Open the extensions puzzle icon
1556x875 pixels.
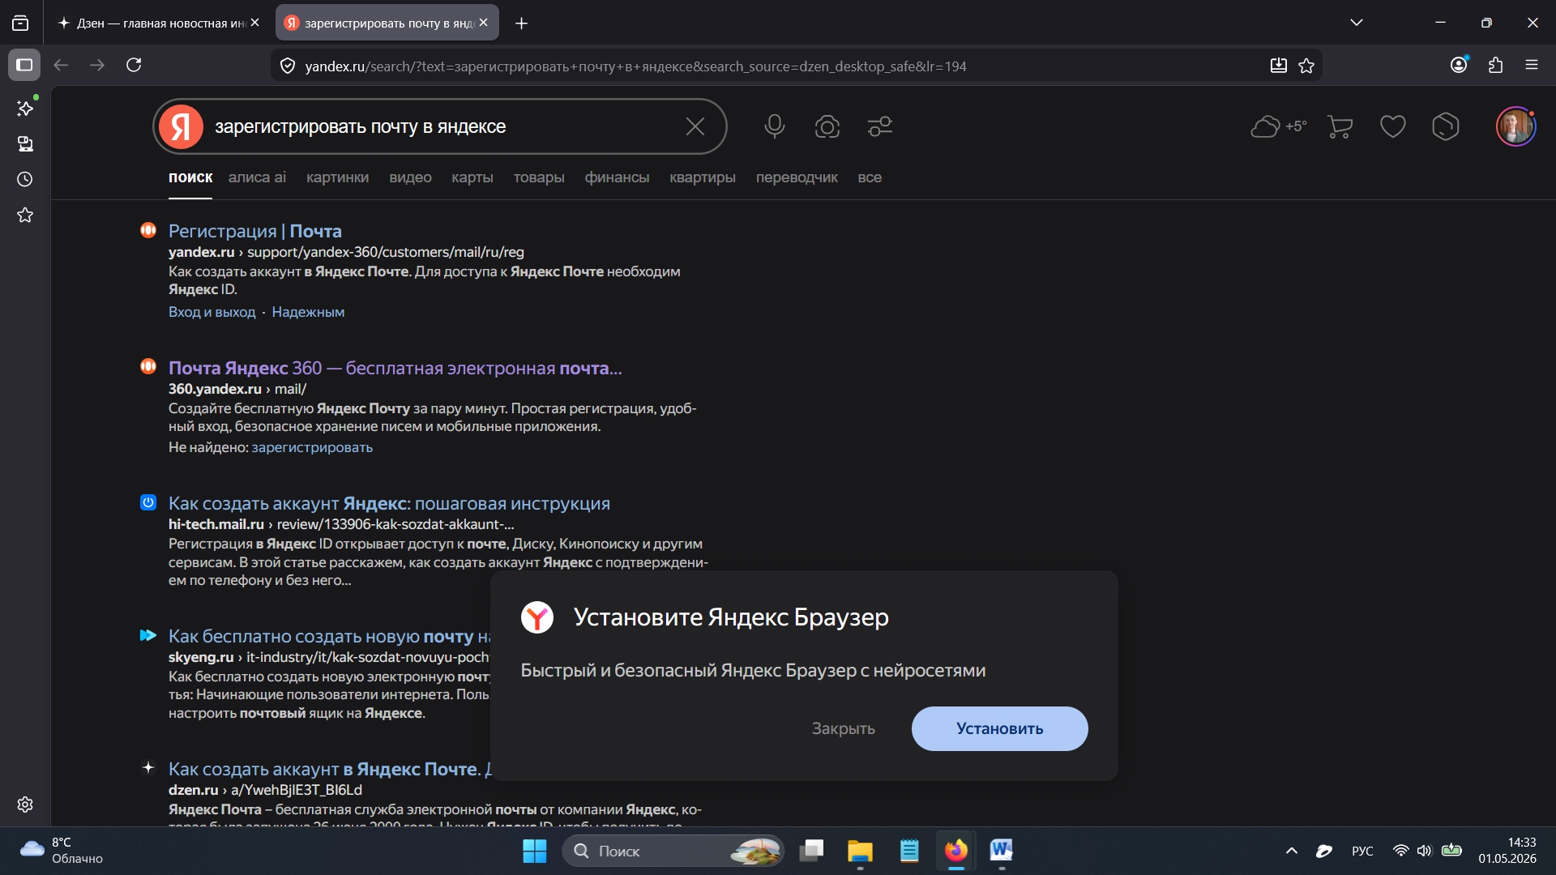[1496, 65]
